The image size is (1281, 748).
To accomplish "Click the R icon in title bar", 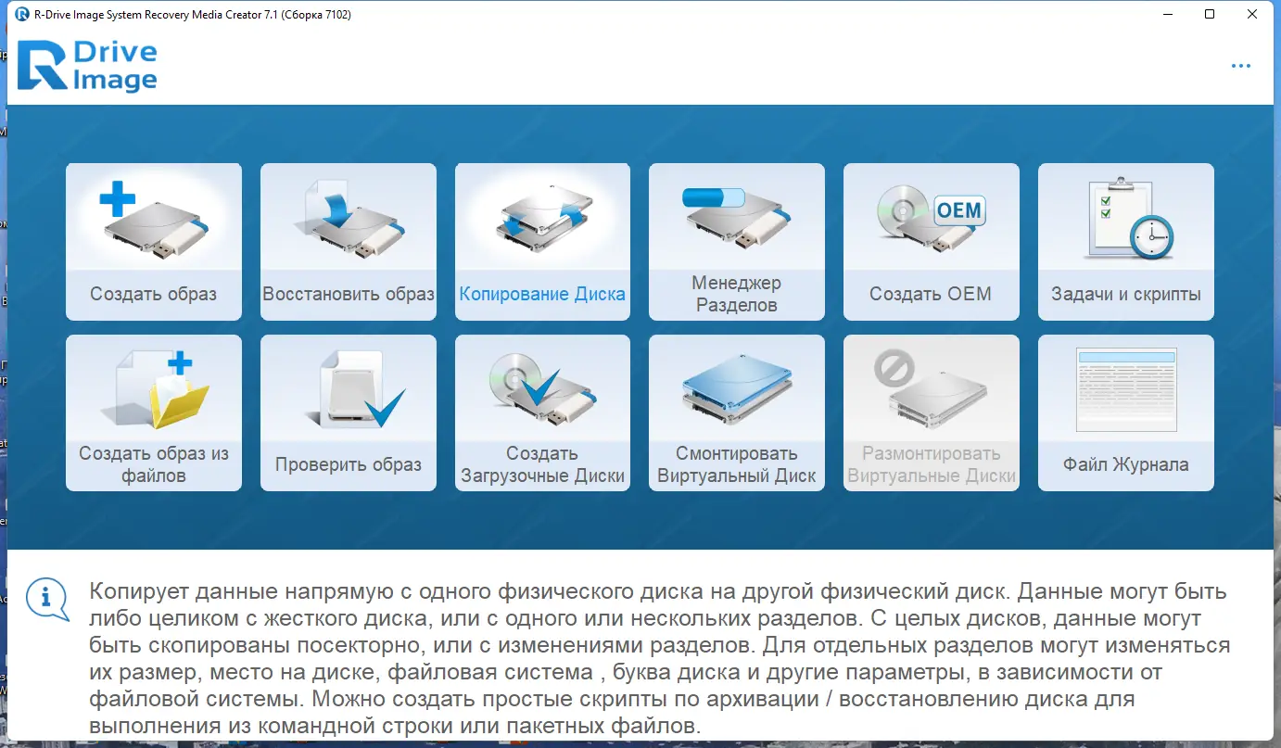I will [22, 14].
